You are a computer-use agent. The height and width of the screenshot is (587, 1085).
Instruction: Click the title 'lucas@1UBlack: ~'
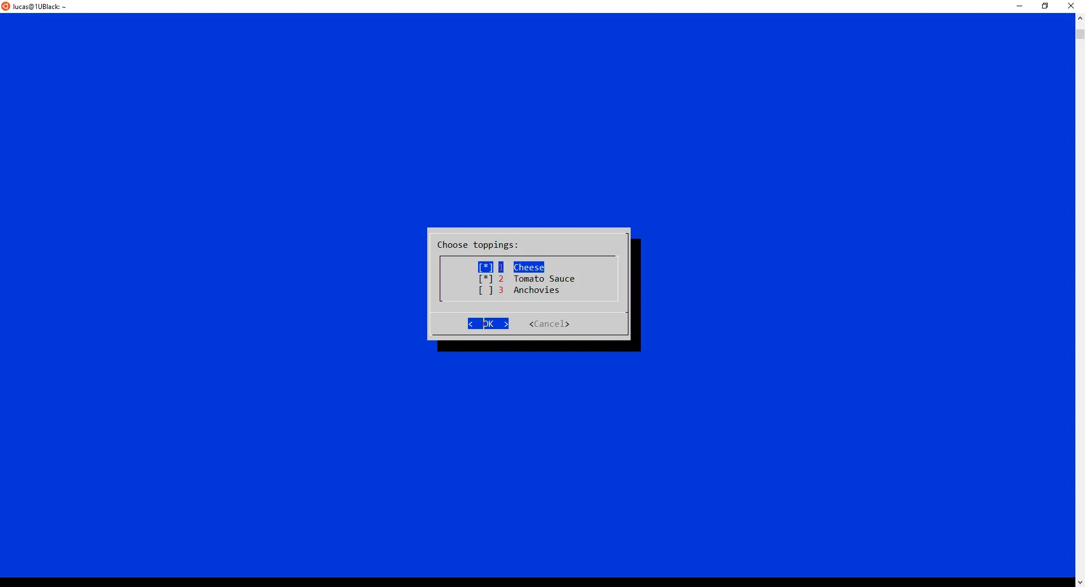point(40,7)
